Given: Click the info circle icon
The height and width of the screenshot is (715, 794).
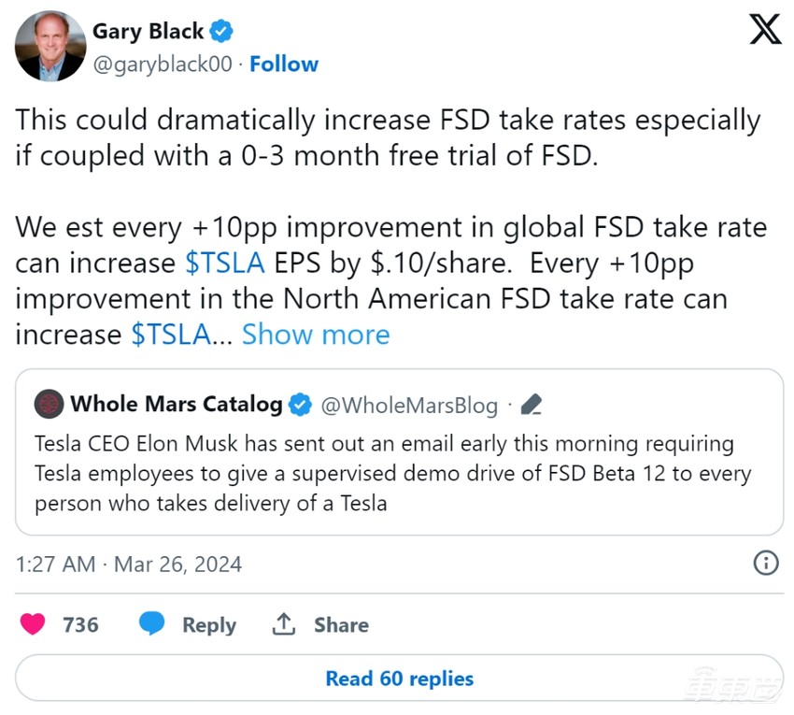Looking at the screenshot, I should (765, 563).
